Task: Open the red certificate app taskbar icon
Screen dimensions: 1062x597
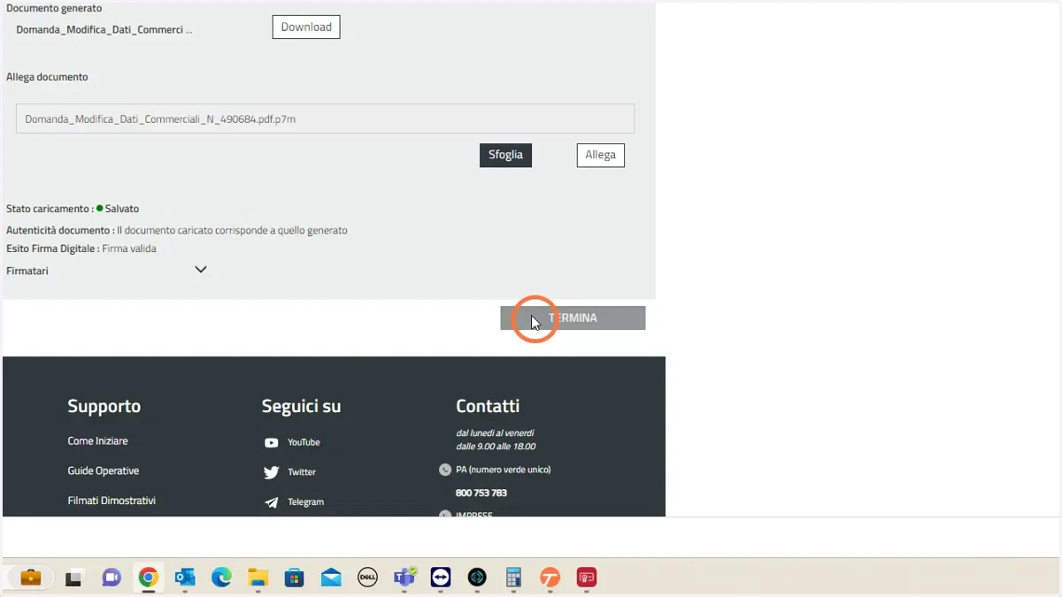Action: 587,578
